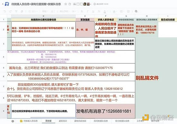Switch to the 避险地点 sheet tab
Screen dimensions: 177x124
(63, 121)
